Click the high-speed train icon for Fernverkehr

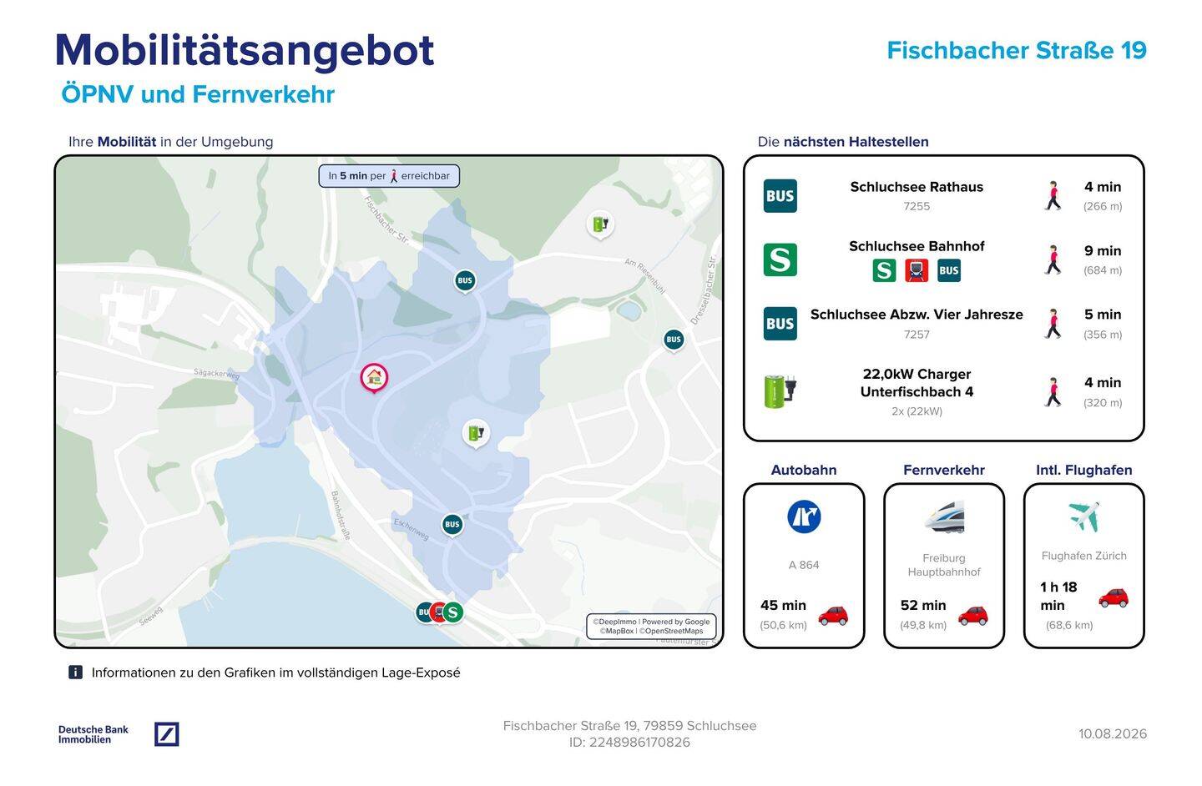pyautogui.click(x=944, y=516)
